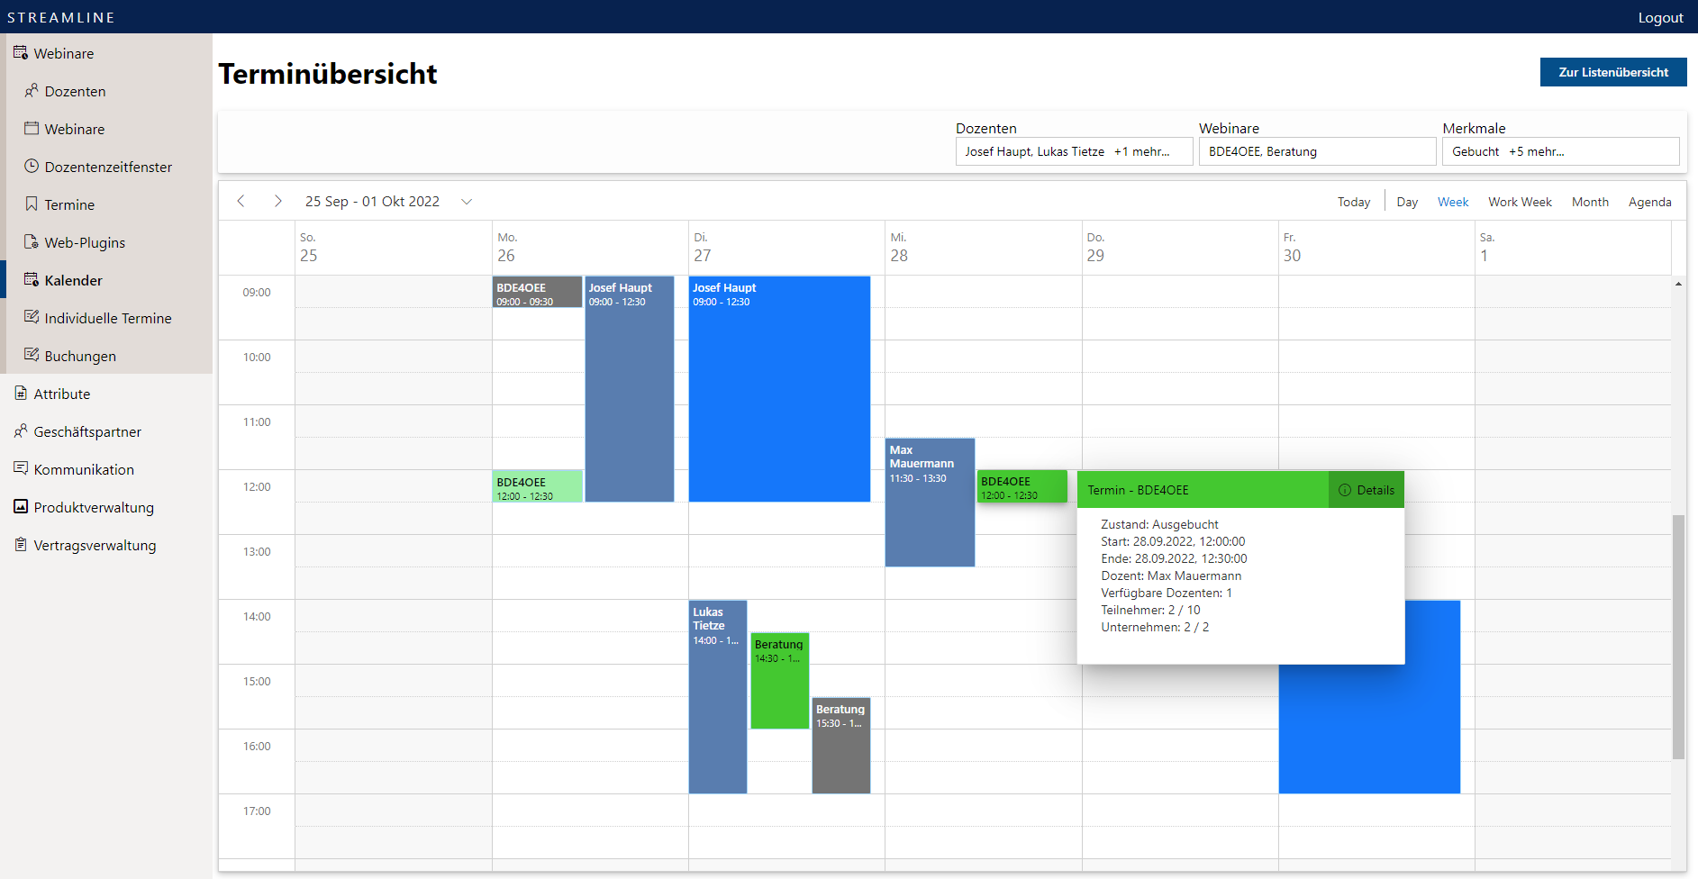Expand the date range picker chevron

[x=467, y=202]
